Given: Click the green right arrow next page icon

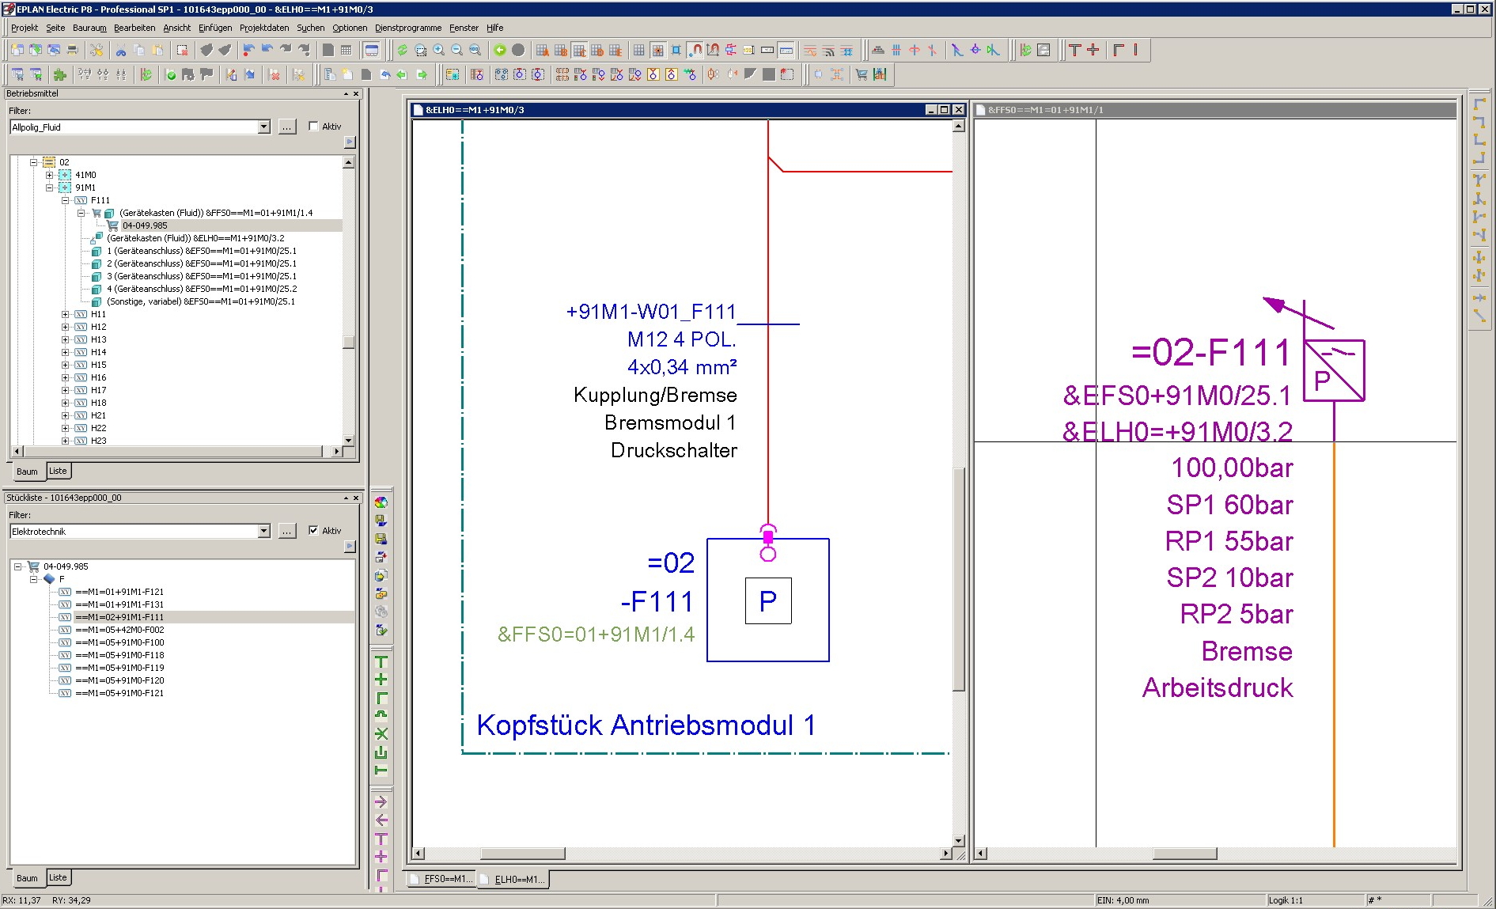Looking at the screenshot, I should (x=422, y=74).
